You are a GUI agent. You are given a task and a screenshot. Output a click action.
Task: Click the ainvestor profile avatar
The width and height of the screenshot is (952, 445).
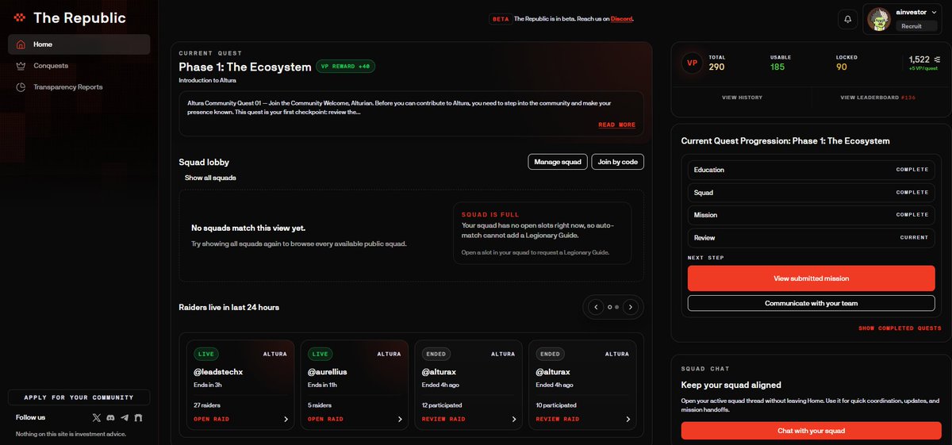pyautogui.click(x=878, y=20)
